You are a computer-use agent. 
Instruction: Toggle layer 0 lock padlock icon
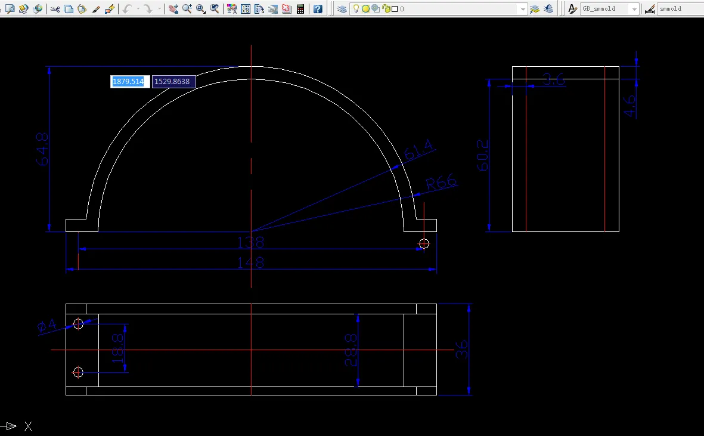pos(386,8)
